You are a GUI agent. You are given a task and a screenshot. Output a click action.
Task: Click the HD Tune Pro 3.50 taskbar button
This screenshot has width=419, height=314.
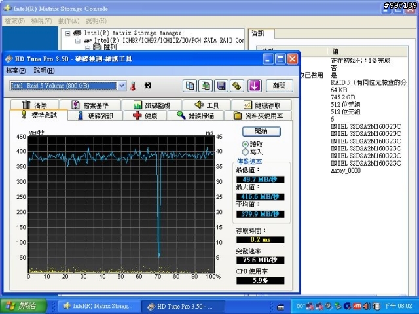[183, 306]
